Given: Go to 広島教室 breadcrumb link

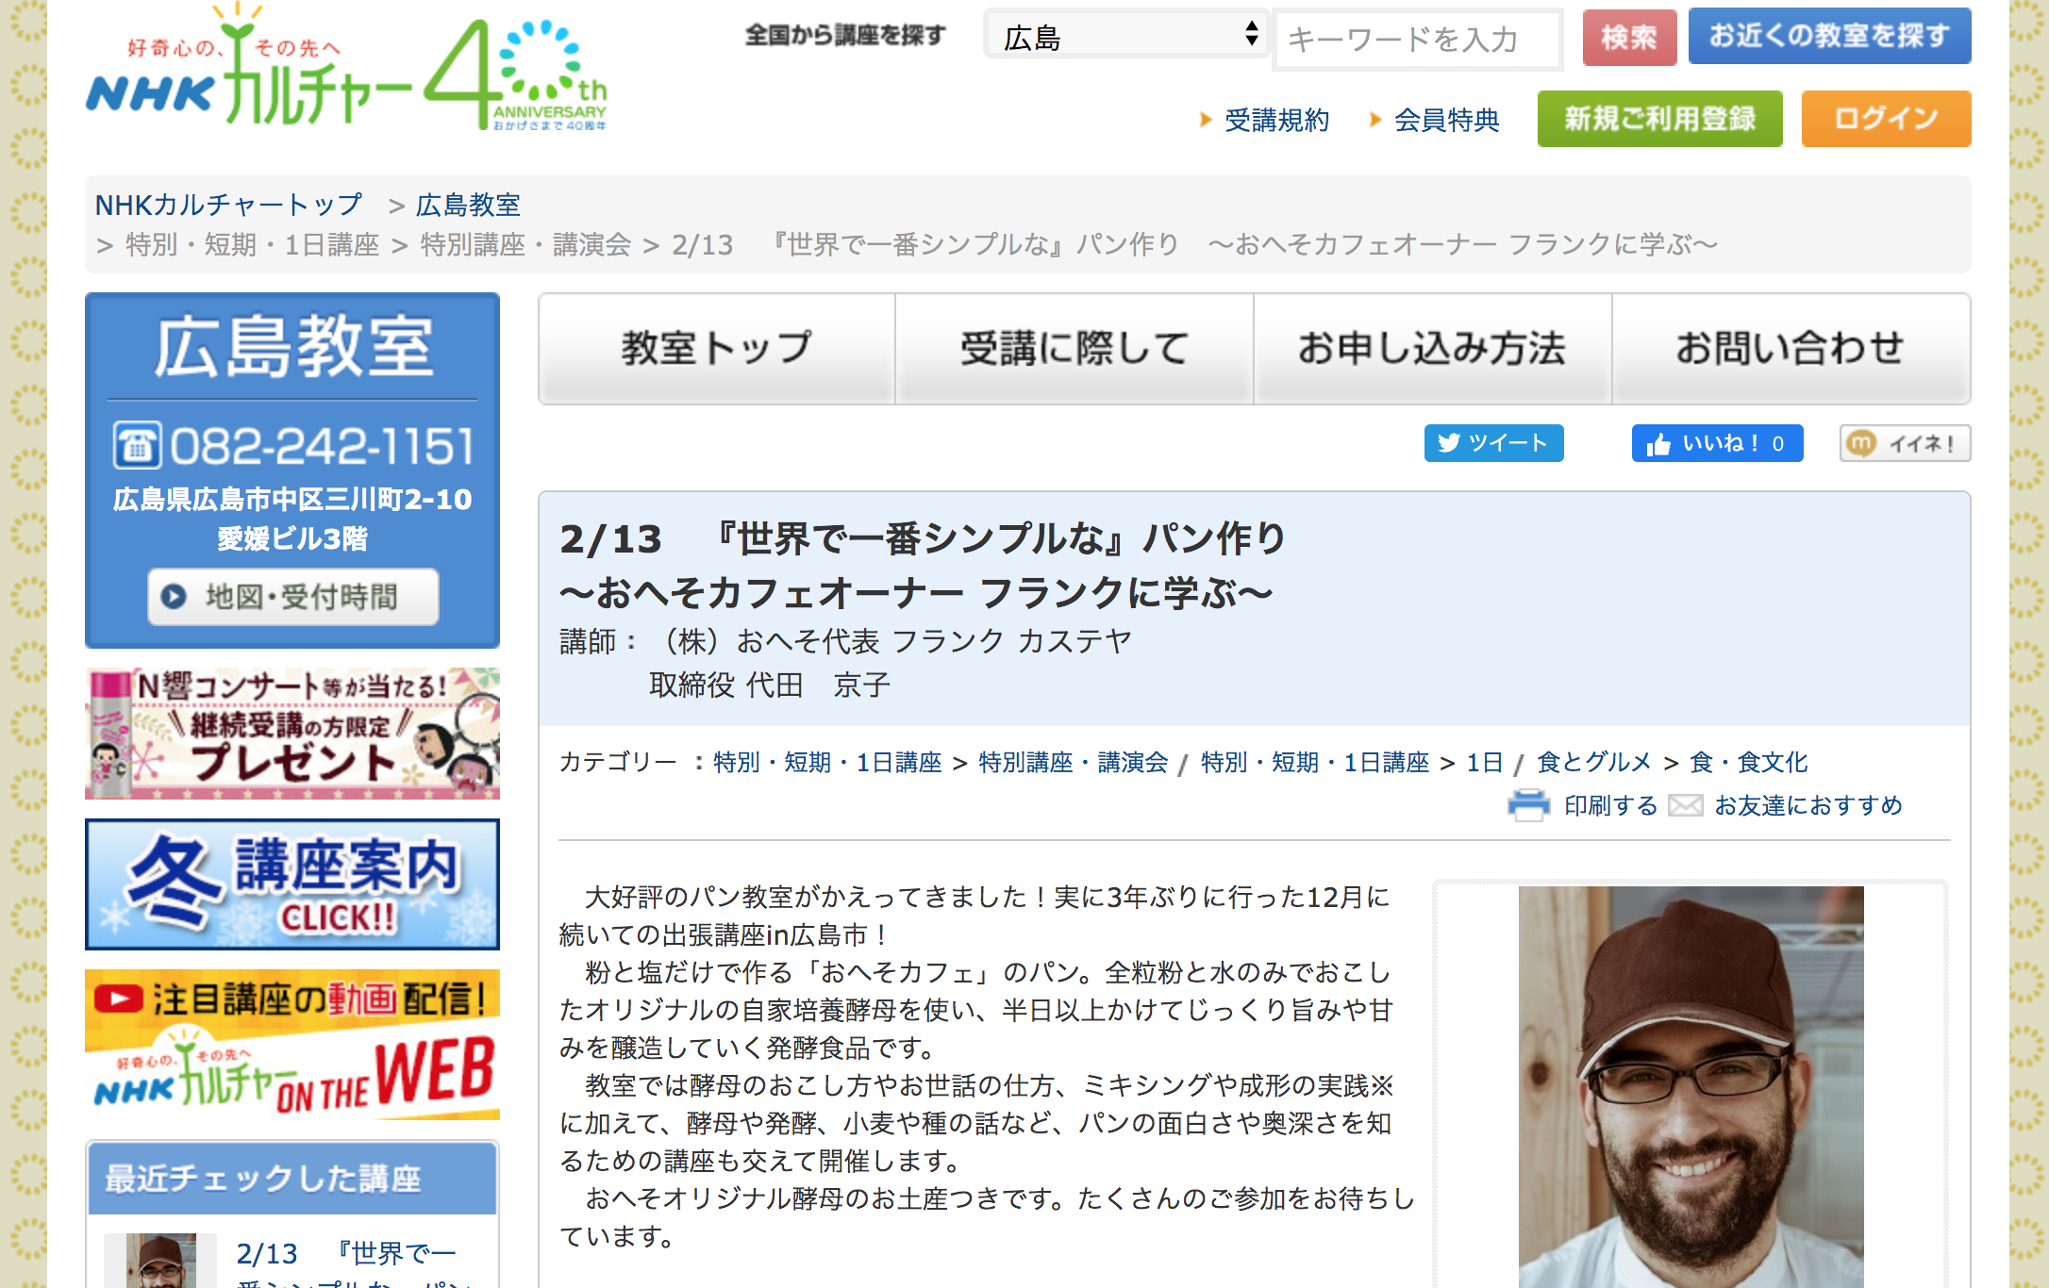Looking at the screenshot, I should (x=468, y=205).
